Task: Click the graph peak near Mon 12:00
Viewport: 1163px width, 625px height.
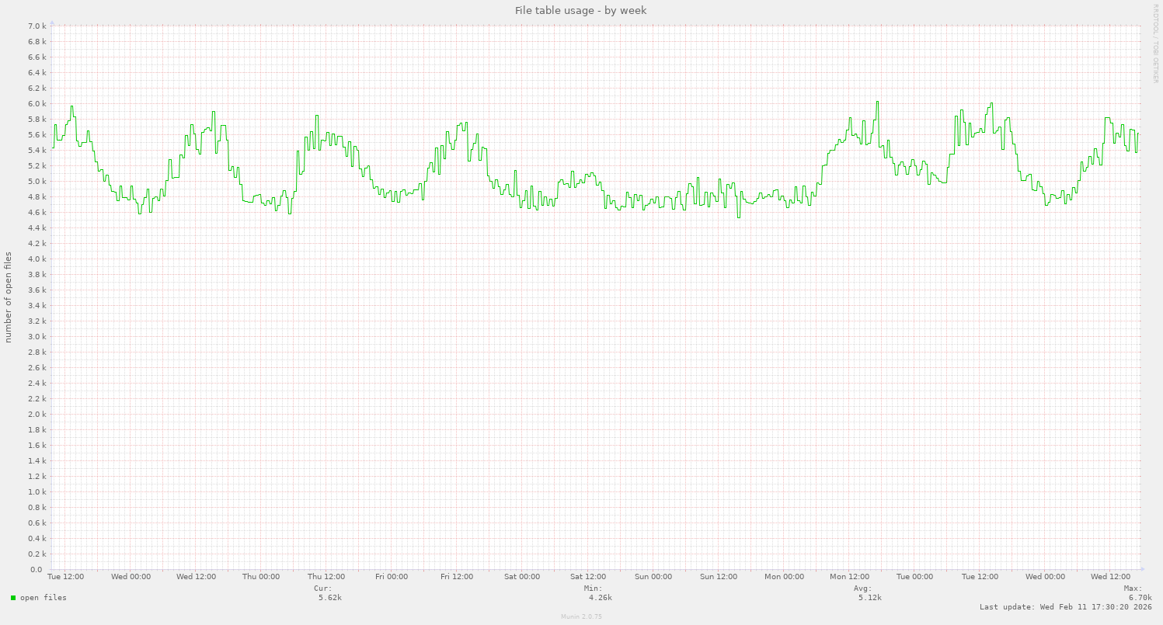Action: [x=877, y=102]
